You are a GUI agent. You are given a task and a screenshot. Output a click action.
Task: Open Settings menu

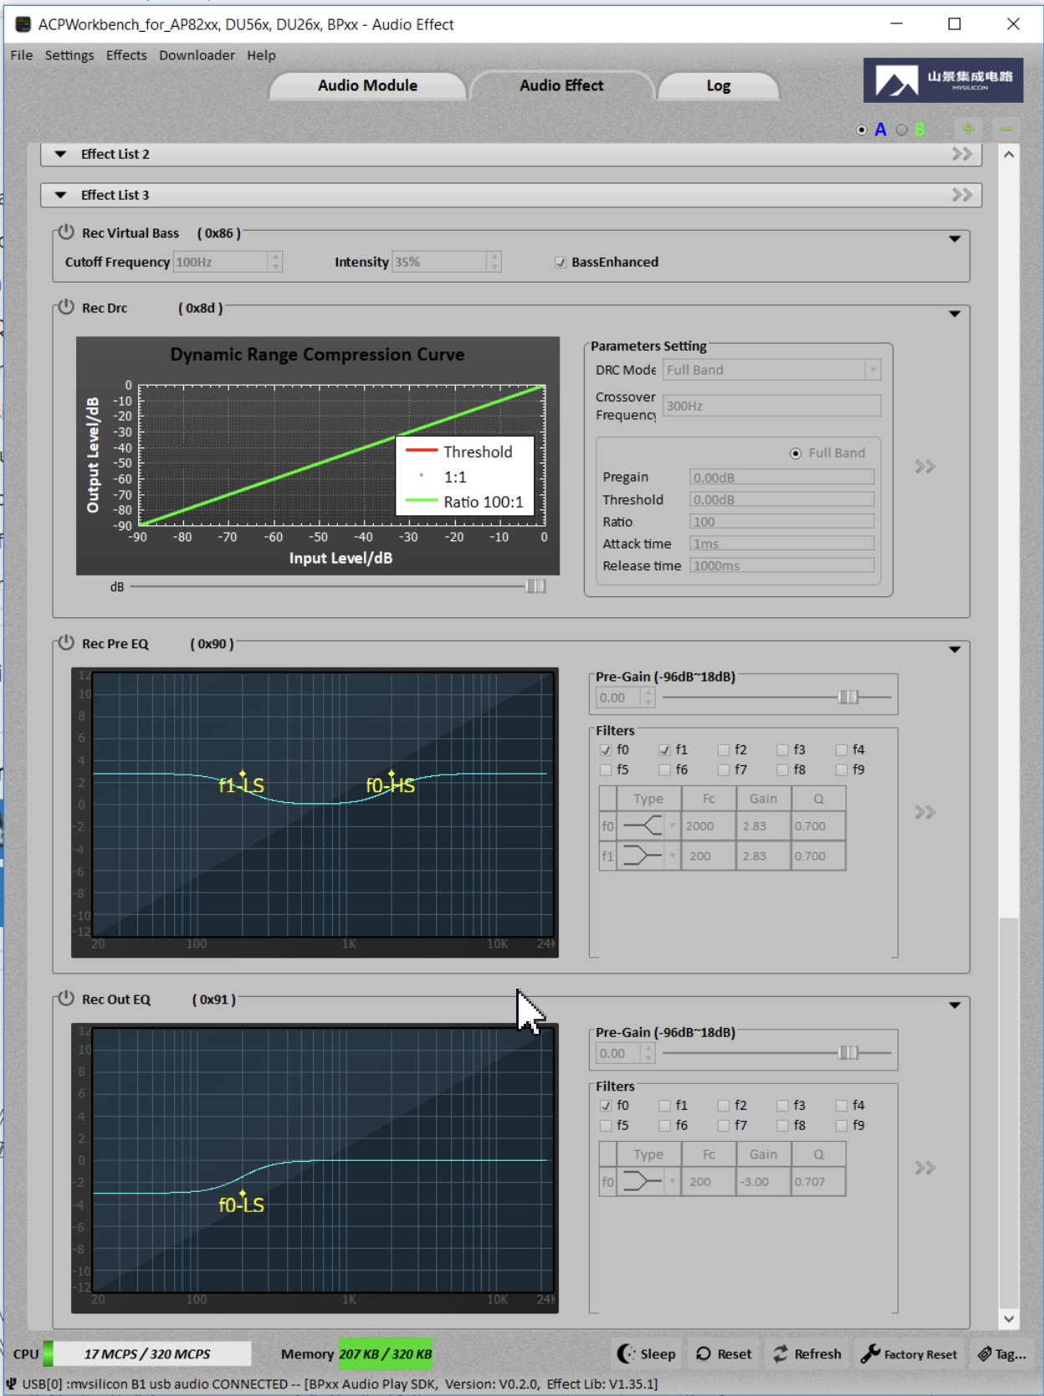tap(69, 55)
